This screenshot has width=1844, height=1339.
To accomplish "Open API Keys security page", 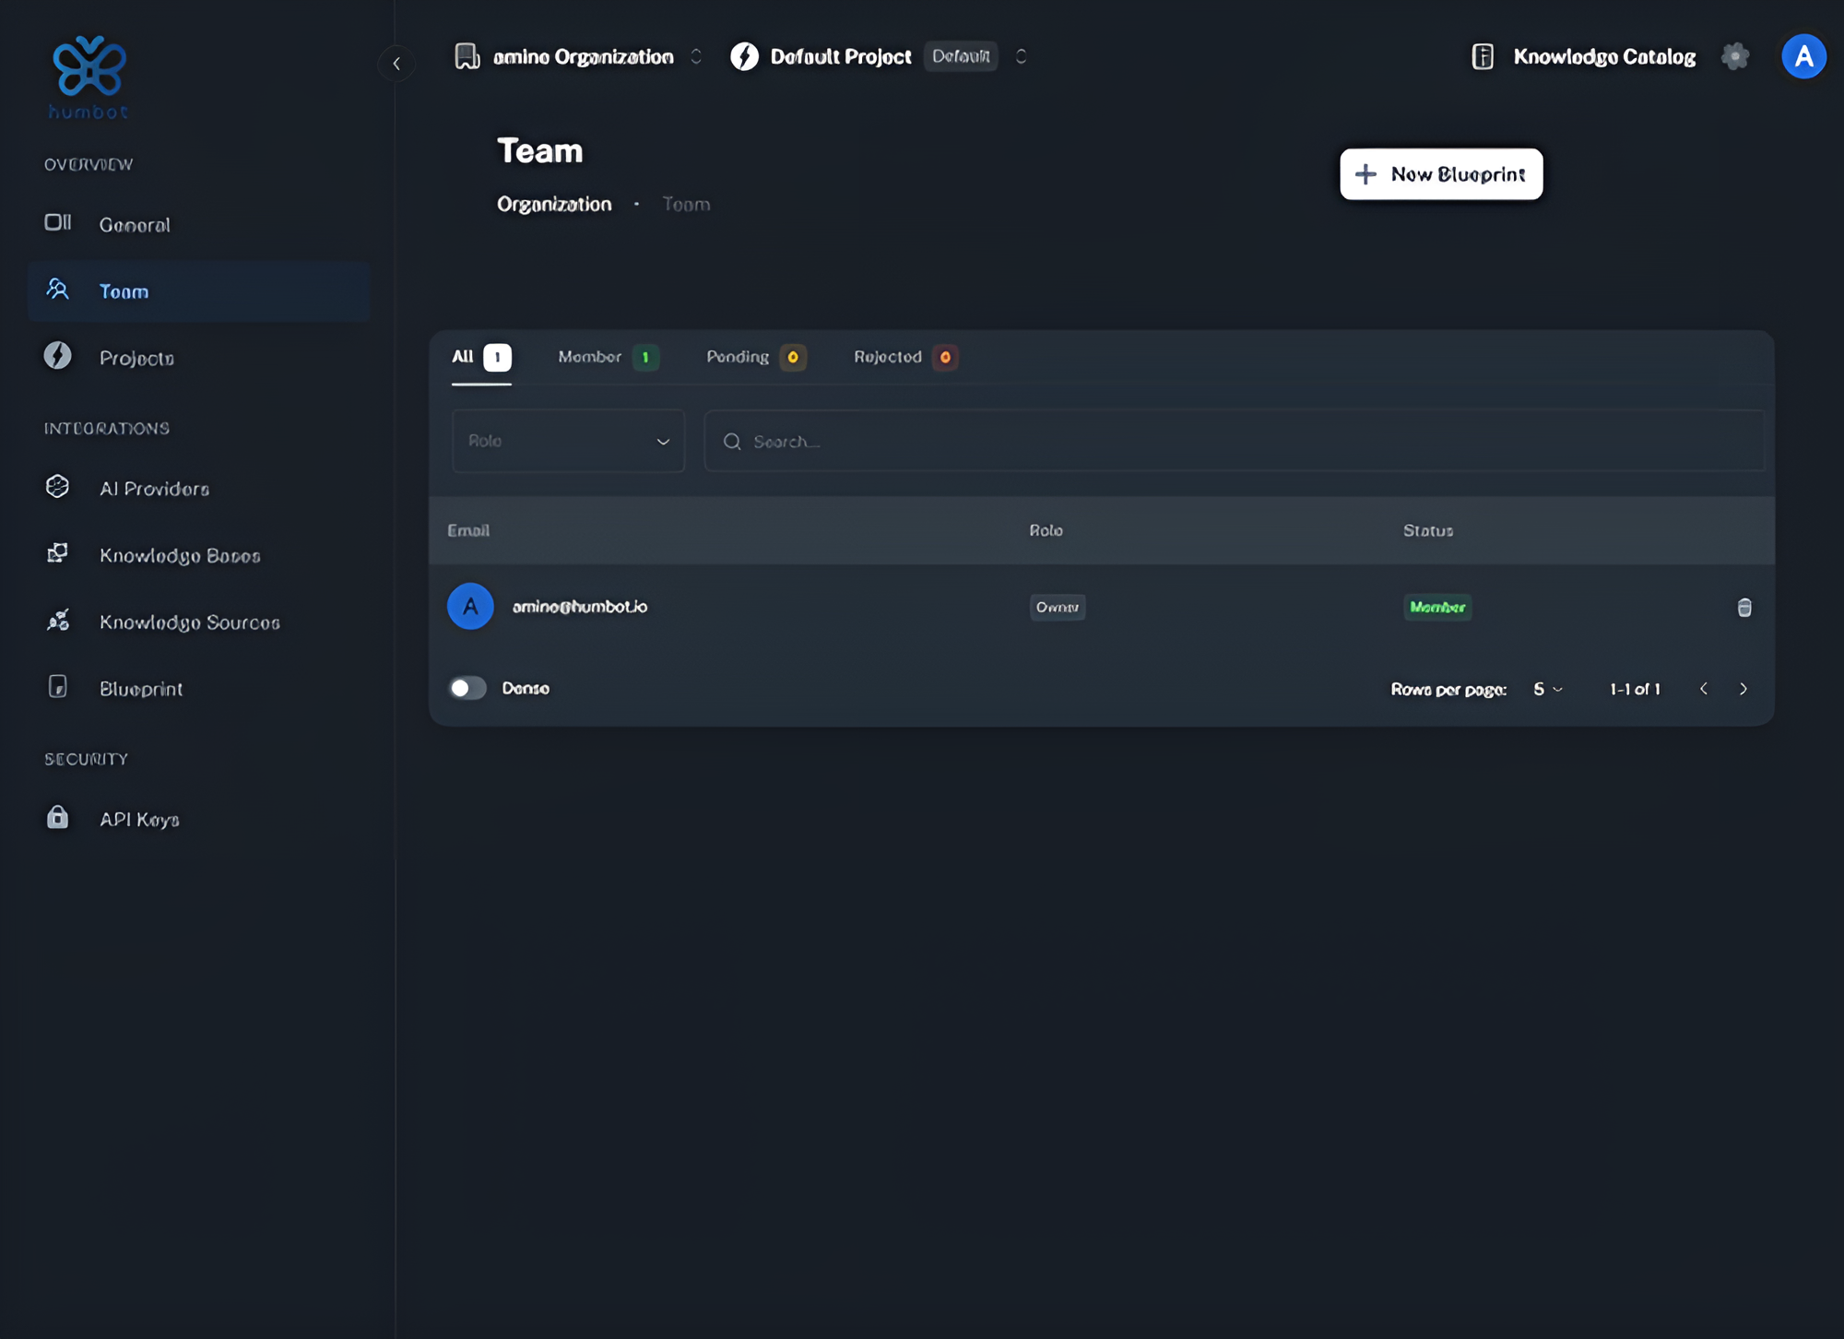I will tap(139, 819).
